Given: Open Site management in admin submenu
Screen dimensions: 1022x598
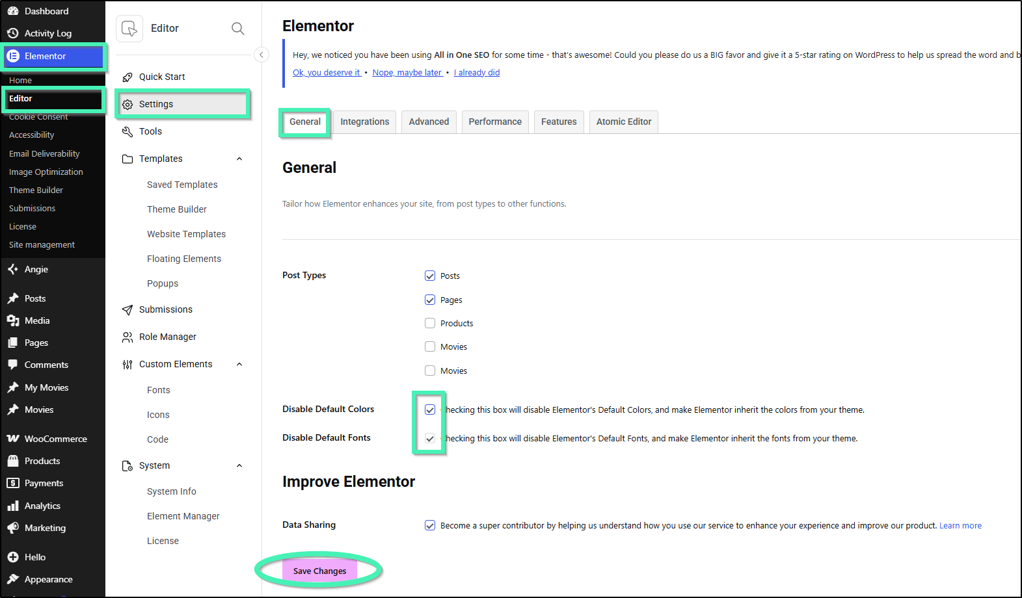Looking at the screenshot, I should [42, 245].
